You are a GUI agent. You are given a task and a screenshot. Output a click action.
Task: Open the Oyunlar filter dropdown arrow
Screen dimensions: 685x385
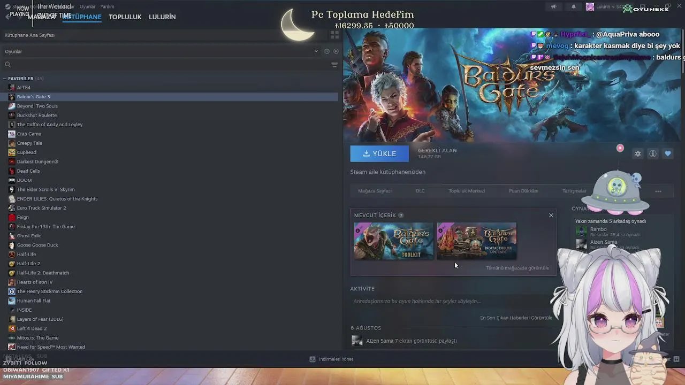(x=316, y=51)
